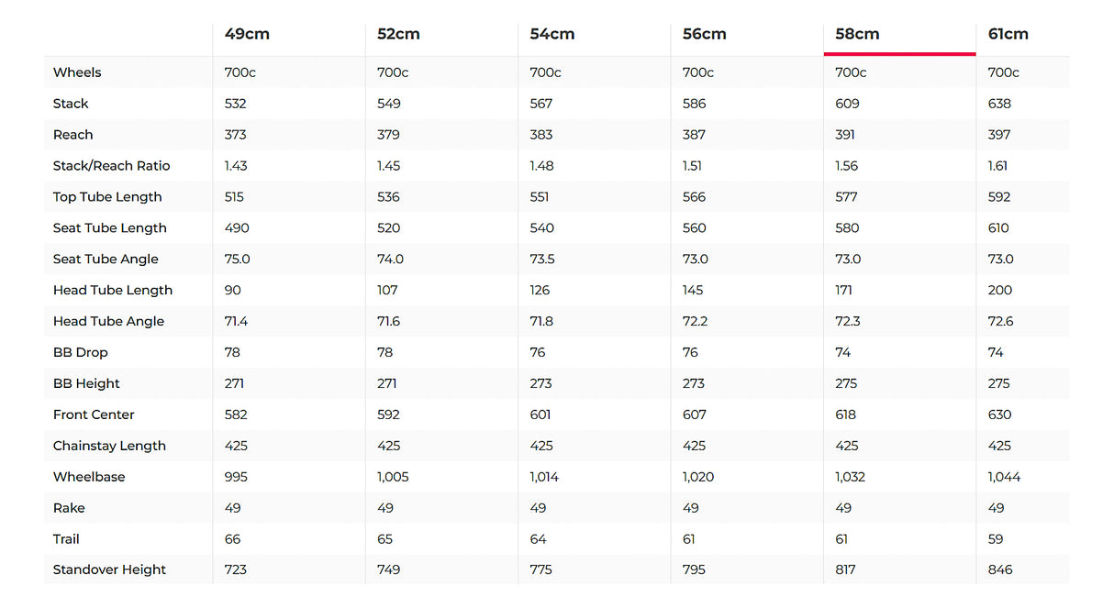Image resolution: width=1114 pixels, height=608 pixels.
Task: Click the highlighted 58cm size header
Action: [857, 34]
